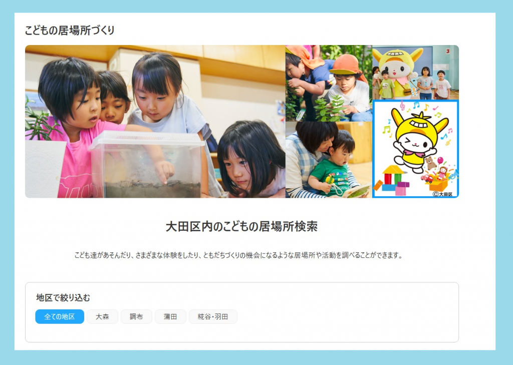Open the large photo of children watching terrarium
This screenshot has height=365, width=513.
click(x=155, y=121)
